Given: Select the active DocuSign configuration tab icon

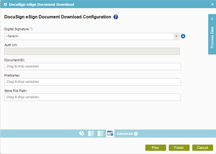Looking at the screenshot, I should pyautogui.click(x=110, y=134).
